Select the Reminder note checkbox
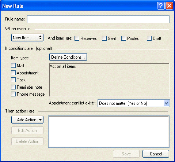 pos(13,87)
